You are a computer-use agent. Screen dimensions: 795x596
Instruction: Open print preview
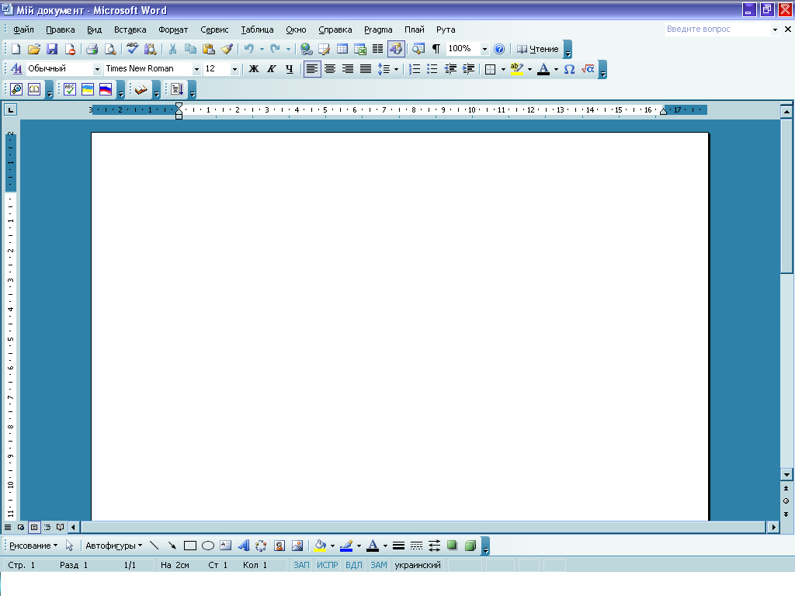tap(110, 49)
